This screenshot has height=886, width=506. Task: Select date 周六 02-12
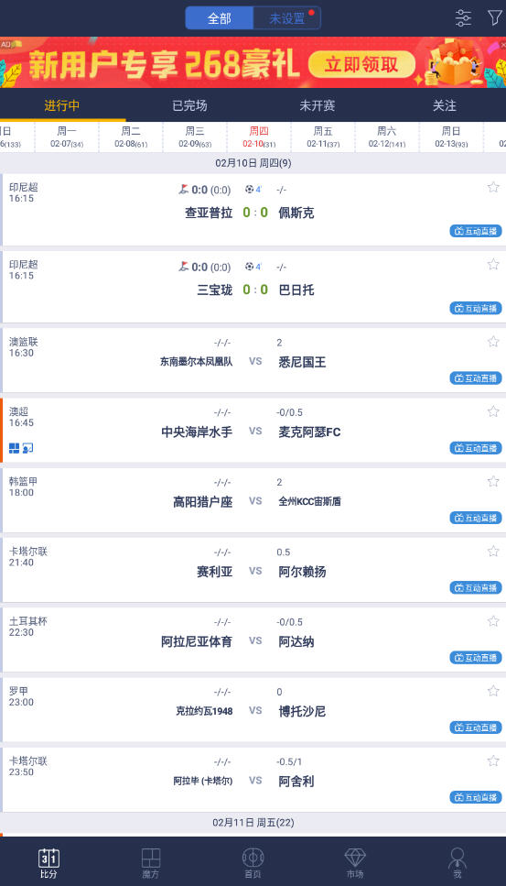coord(386,137)
